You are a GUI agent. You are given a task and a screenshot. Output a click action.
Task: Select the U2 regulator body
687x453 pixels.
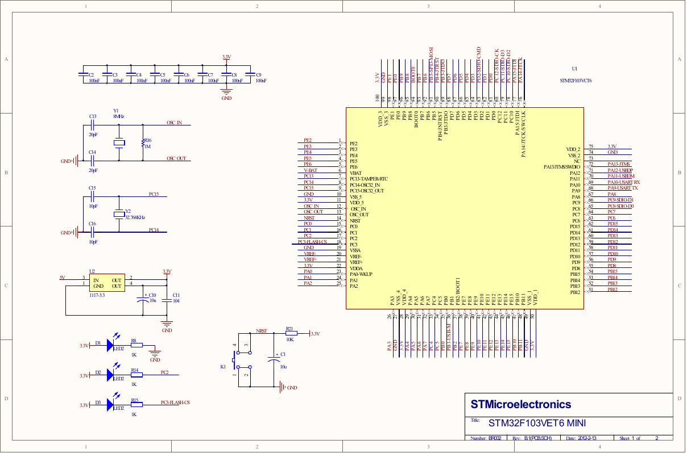(106, 283)
